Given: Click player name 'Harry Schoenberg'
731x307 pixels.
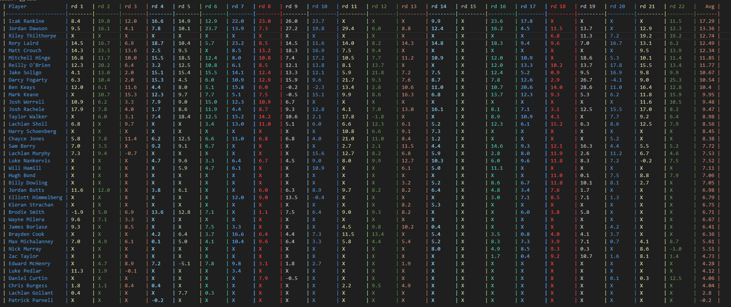Looking at the screenshot, I should tap(32, 131).
